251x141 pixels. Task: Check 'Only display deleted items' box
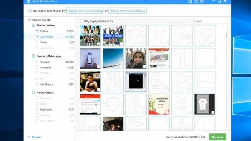coord(82,21)
